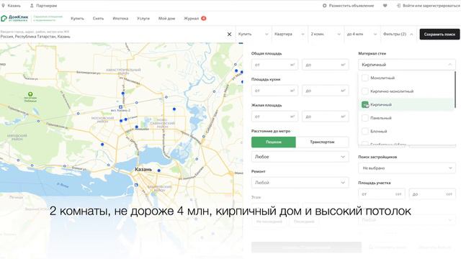The height and width of the screenshot is (259, 461).
Task: Click the Сохранить поиск button
Action: click(x=439, y=35)
